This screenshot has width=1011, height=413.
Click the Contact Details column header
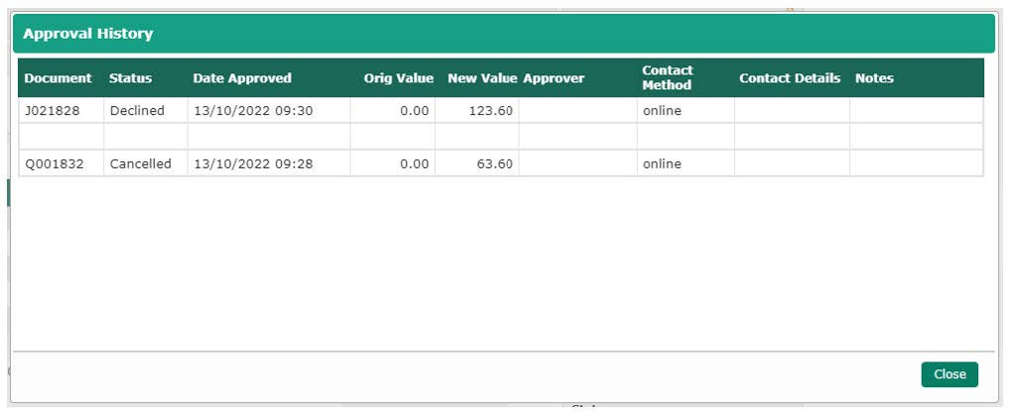point(789,78)
